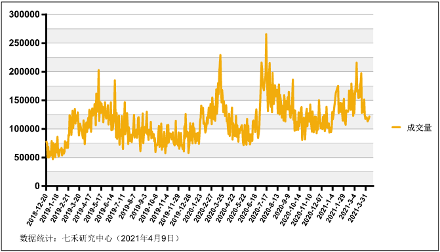Click the 50000 y-axis label
The height and width of the screenshot is (252, 440).
point(27,157)
